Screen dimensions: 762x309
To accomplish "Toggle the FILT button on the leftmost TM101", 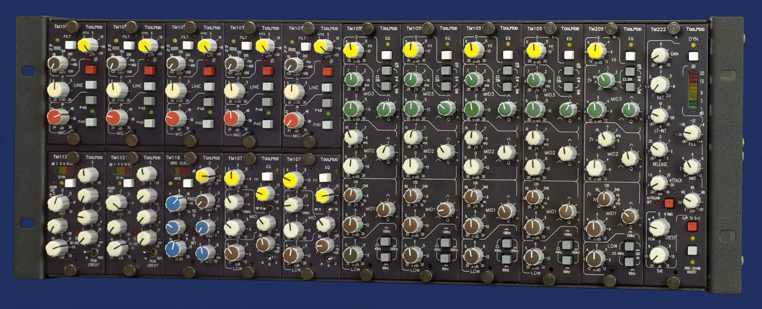I will (x=70, y=46).
